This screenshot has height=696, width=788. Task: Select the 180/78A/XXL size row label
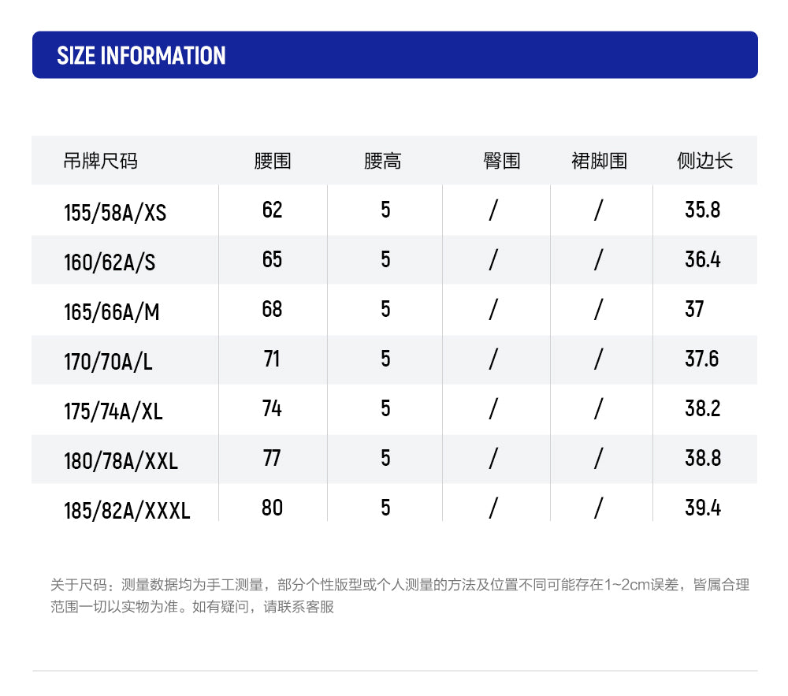point(121,461)
